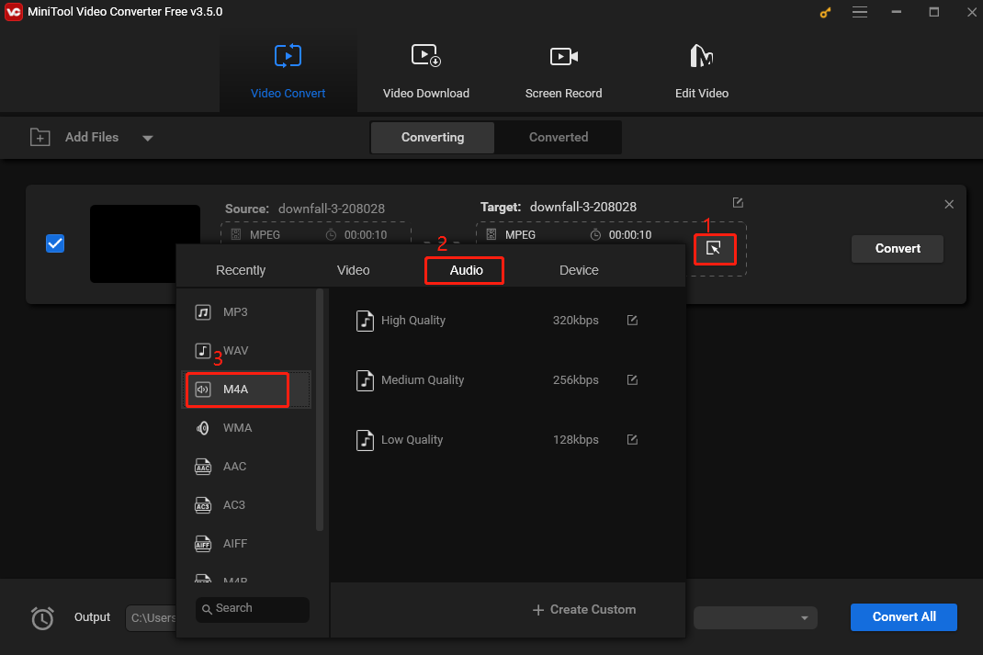Image resolution: width=983 pixels, height=655 pixels.
Task: Edit the Low Quality preset settings
Action: (632, 440)
